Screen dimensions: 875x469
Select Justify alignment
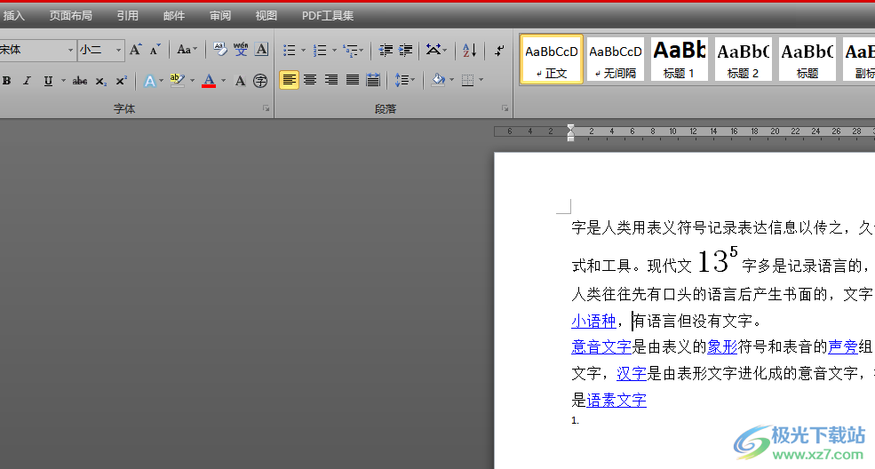352,80
